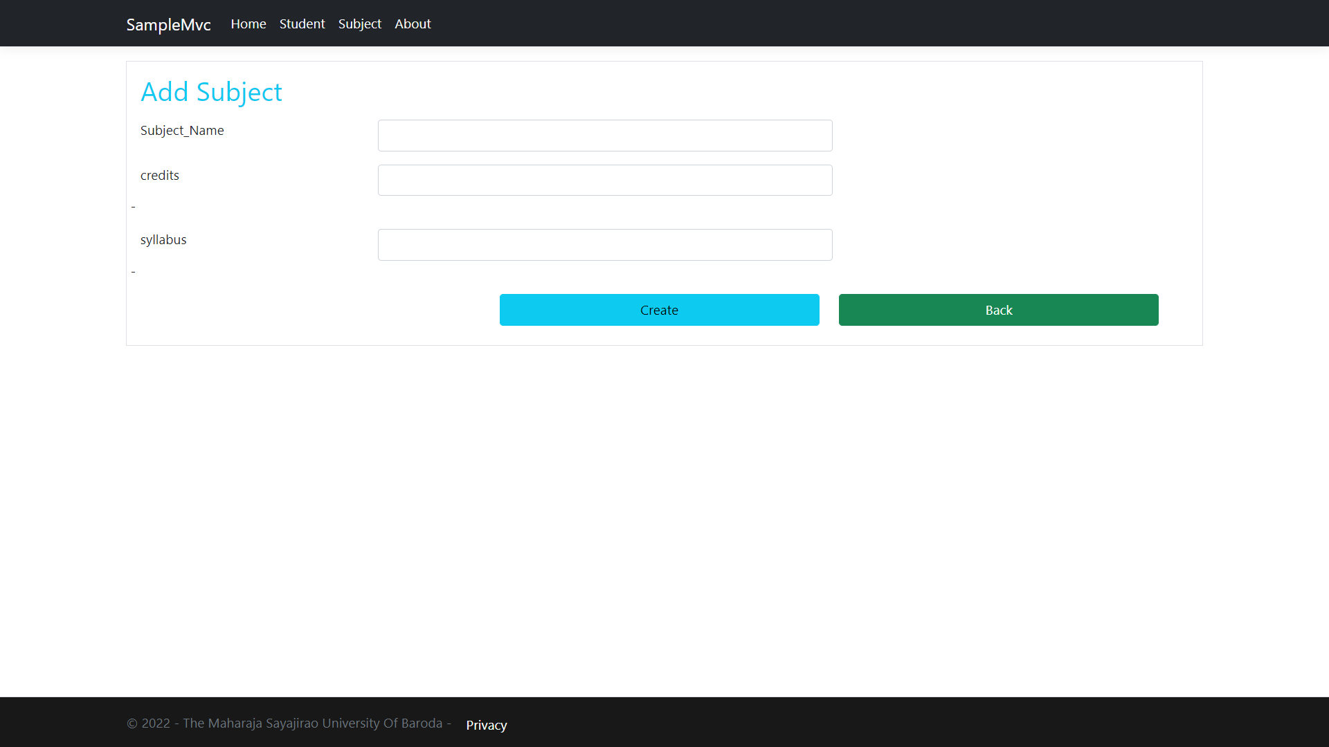
Task: Click the Add Subject heading
Action: pyautogui.click(x=211, y=92)
